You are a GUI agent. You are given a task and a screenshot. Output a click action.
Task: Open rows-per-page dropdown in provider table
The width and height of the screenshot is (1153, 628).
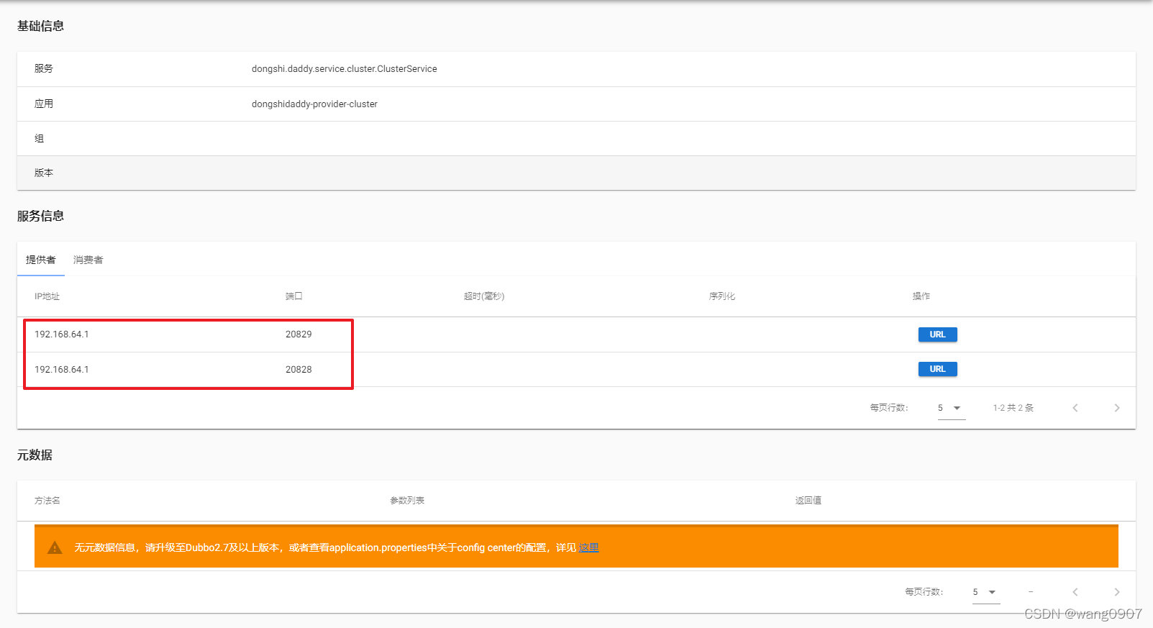click(x=951, y=408)
